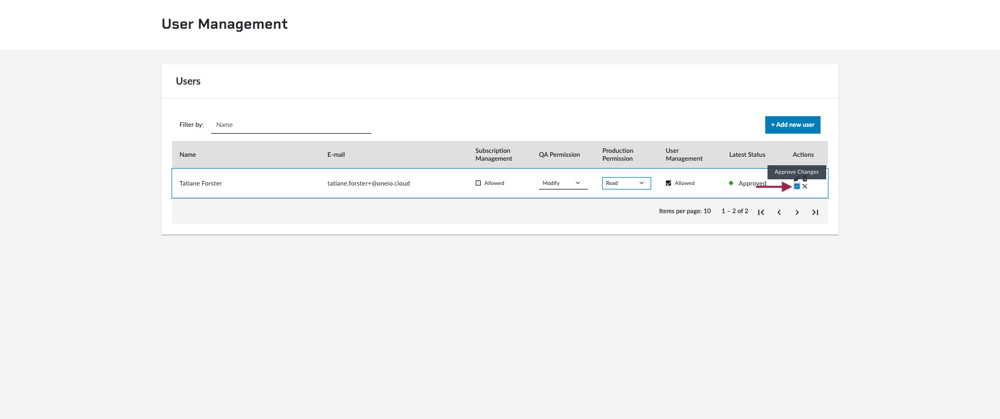Click the E-mail column header
The image size is (1000, 419).
coord(336,155)
